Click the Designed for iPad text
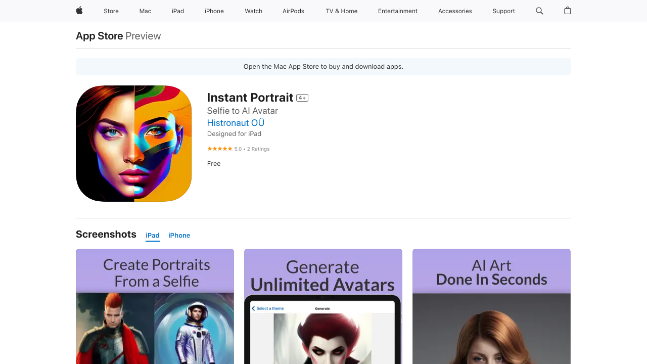 click(234, 134)
